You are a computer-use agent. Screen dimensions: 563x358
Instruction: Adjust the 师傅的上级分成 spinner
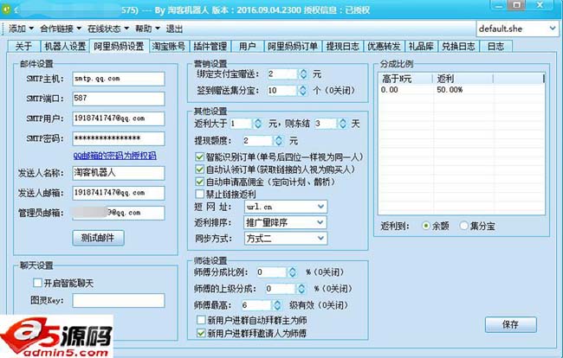click(x=301, y=289)
